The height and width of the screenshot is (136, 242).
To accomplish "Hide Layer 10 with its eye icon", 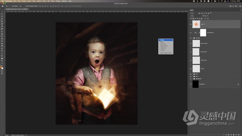I will (x=191, y=24).
